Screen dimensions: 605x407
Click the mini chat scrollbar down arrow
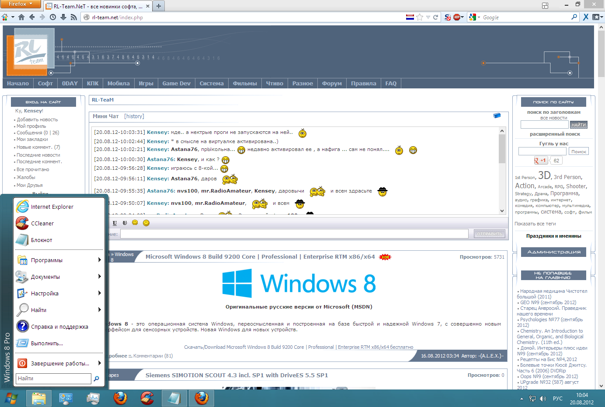502,211
